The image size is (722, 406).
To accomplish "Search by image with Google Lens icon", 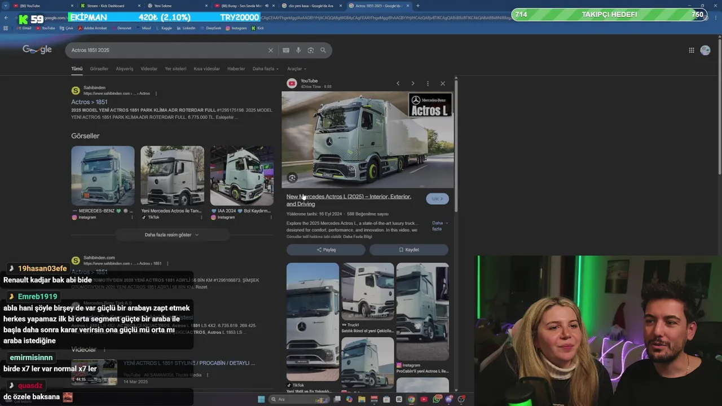I will 311,50.
